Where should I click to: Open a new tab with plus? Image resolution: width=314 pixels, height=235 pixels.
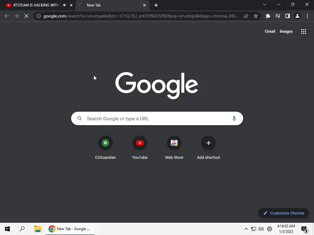click(x=156, y=5)
